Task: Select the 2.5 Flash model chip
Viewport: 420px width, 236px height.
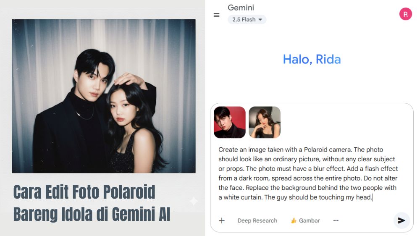Action: pos(247,20)
